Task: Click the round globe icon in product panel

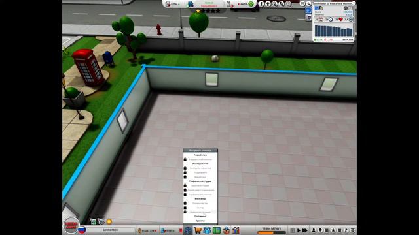Action: point(346,8)
